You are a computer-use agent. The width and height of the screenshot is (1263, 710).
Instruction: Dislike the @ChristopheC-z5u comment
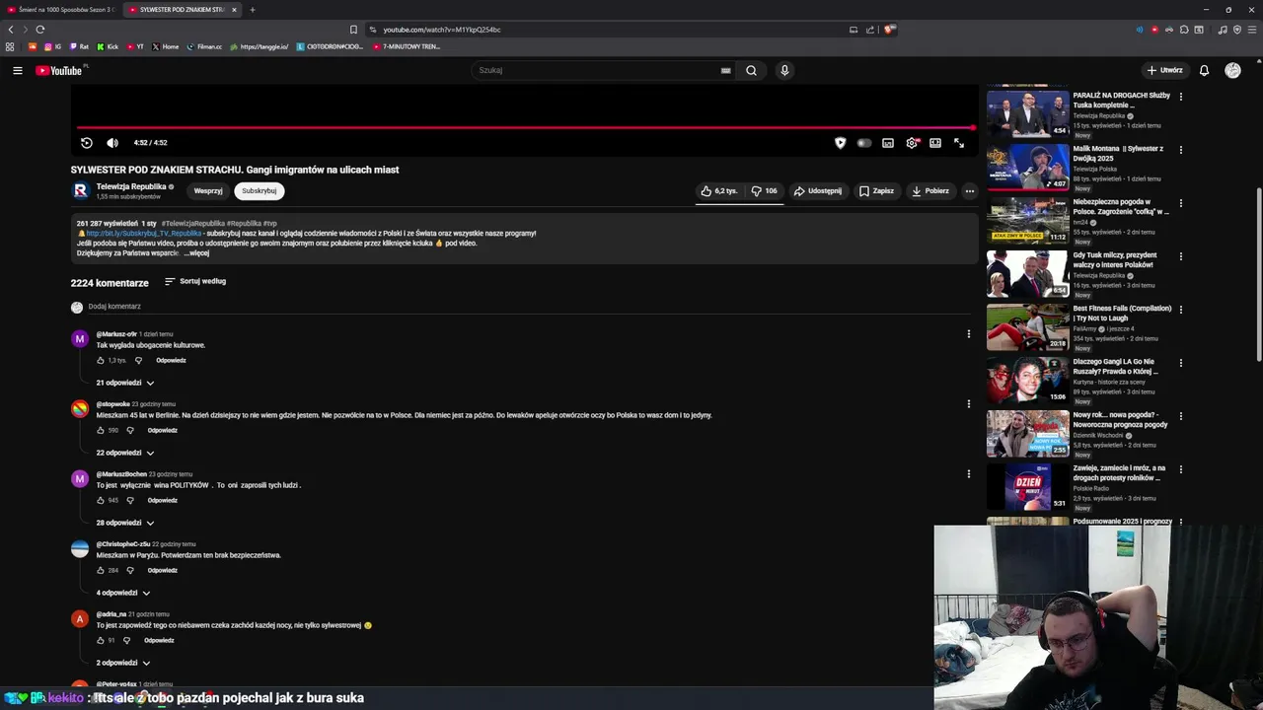[x=129, y=571]
